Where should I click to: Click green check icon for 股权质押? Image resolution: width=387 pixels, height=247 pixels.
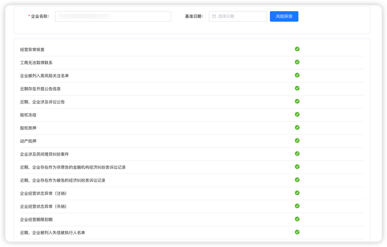297,128
